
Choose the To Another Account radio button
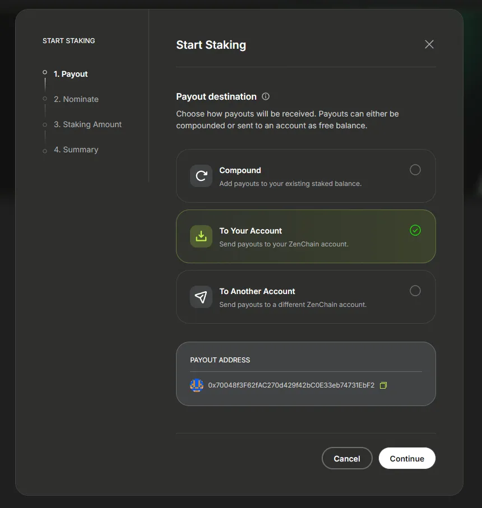(x=415, y=291)
